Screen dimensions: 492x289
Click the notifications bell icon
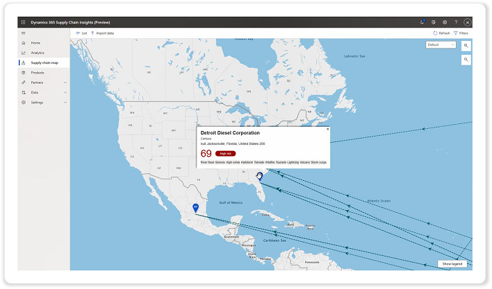tap(423, 22)
